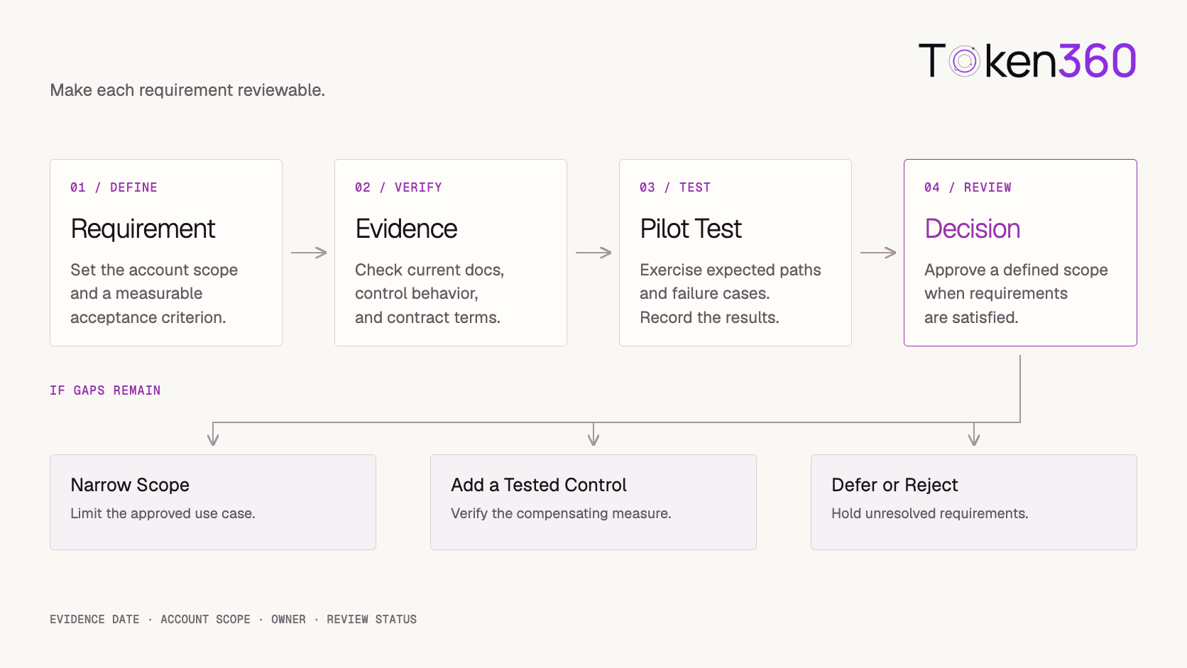
Task: Select the 'Evidence' card heading
Action: coord(406,229)
